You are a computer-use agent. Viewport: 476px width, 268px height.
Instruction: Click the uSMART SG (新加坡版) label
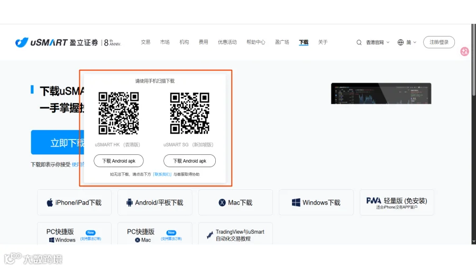pyautogui.click(x=188, y=145)
